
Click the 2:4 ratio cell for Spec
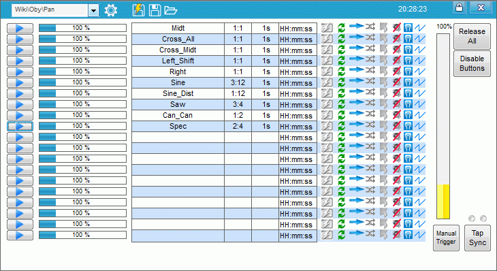click(238, 126)
